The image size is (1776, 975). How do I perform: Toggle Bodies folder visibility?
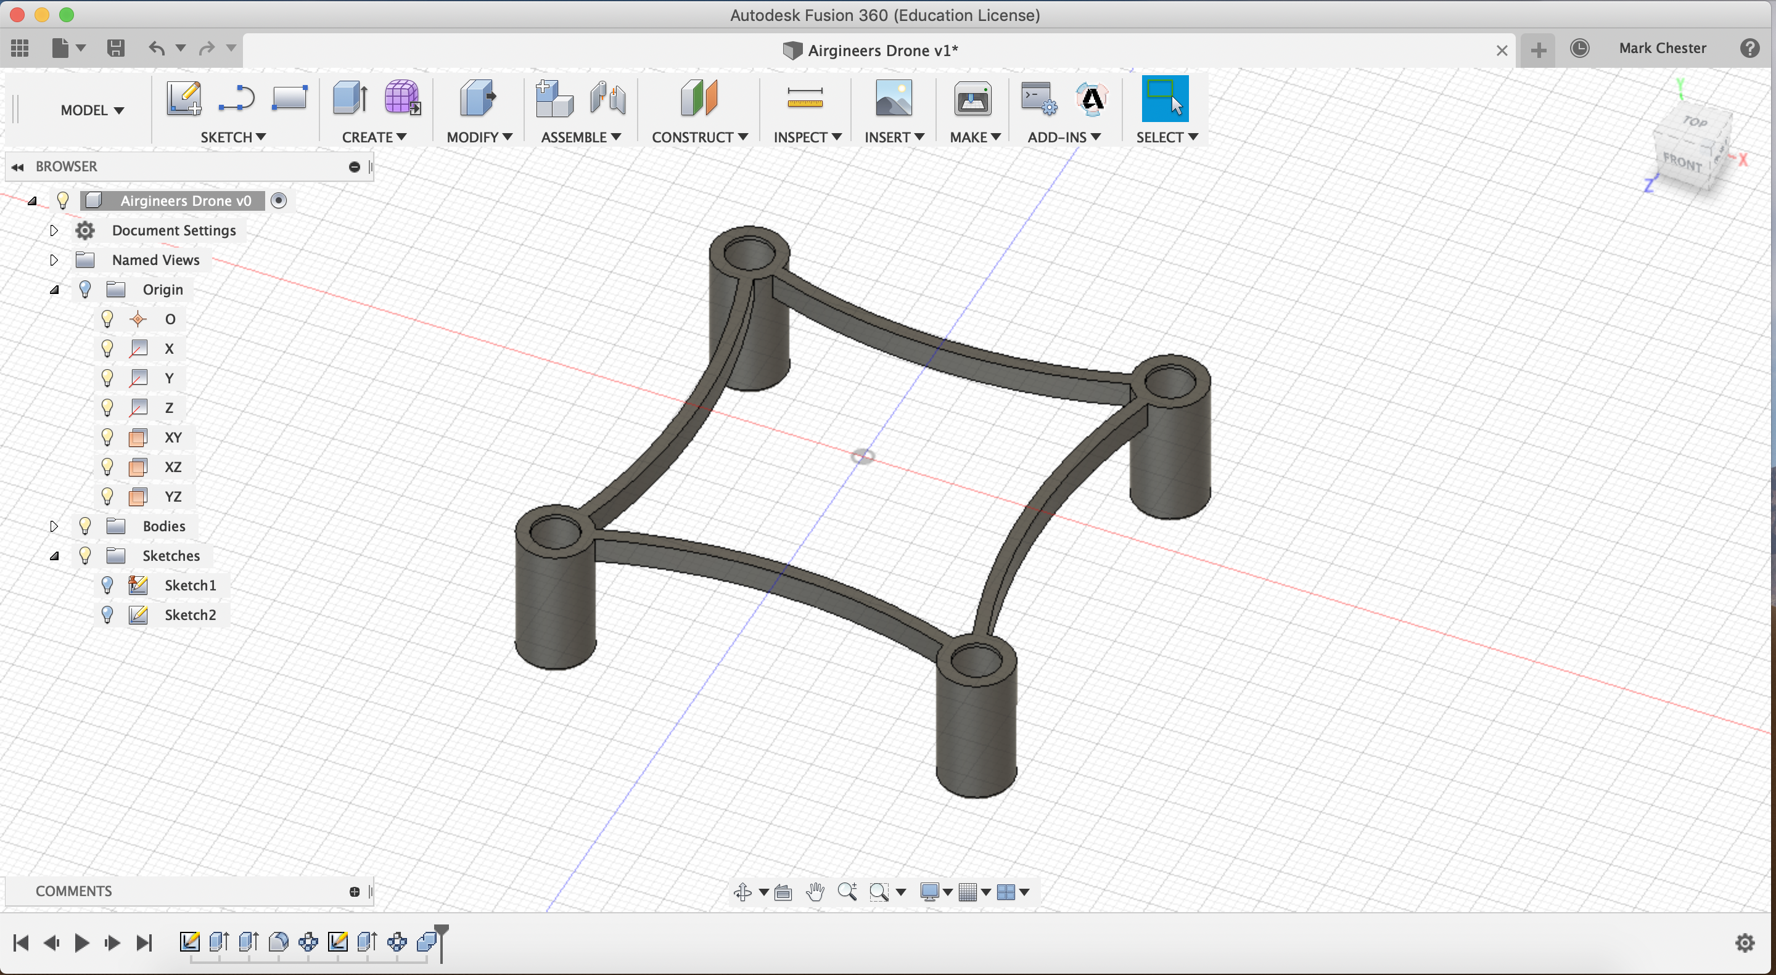pyautogui.click(x=84, y=526)
